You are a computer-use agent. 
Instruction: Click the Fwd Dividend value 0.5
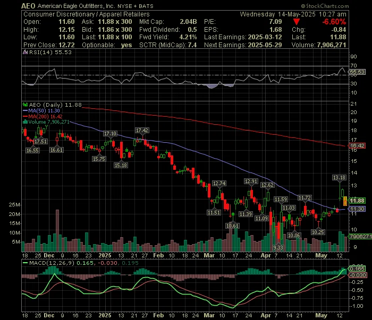tap(192, 30)
